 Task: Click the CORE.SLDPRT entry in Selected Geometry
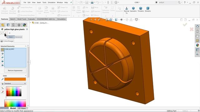(9, 49)
